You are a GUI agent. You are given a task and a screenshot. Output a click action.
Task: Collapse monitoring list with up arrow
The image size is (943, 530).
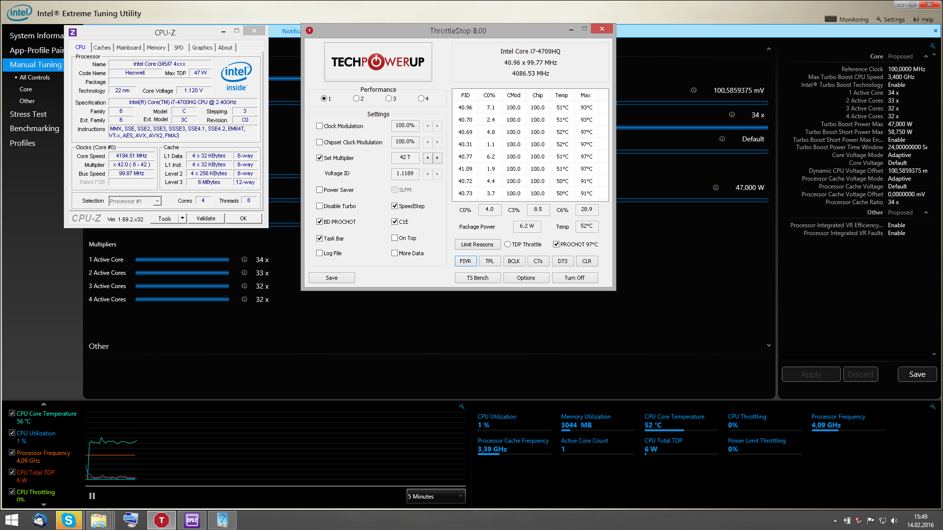tap(44, 404)
